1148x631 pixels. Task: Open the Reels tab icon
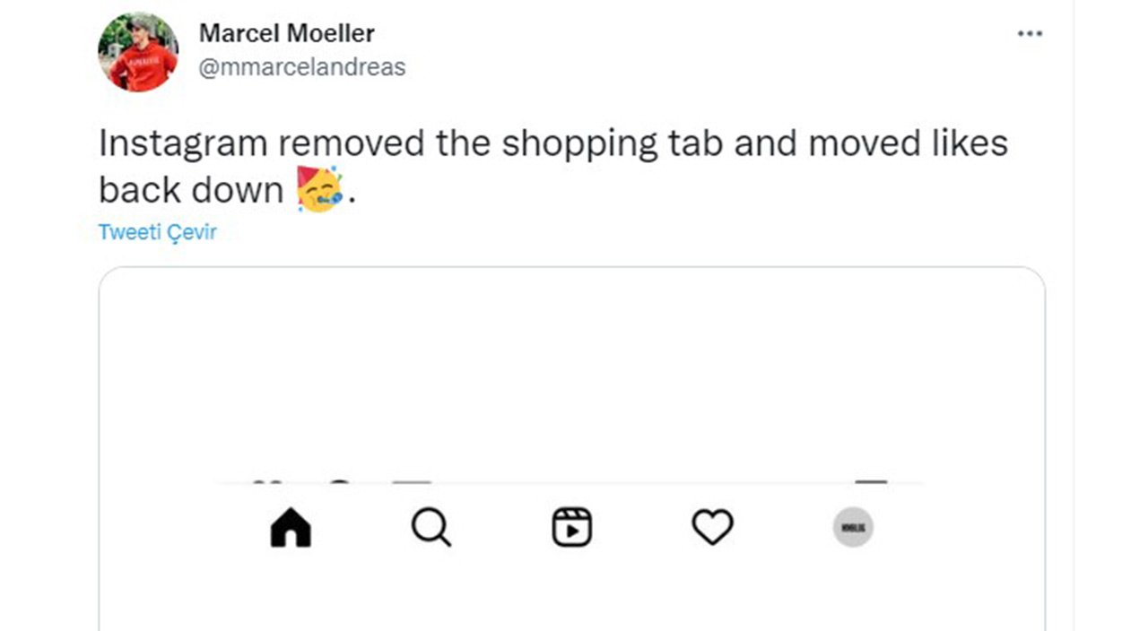coord(571,528)
